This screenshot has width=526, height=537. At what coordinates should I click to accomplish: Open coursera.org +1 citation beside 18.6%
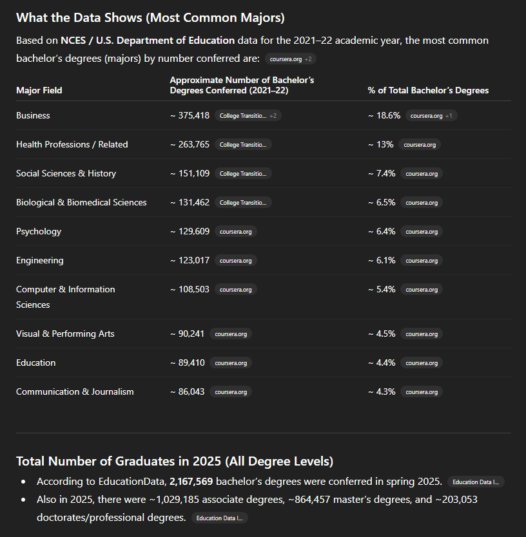pos(431,116)
